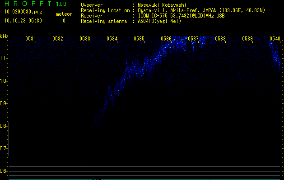Click the 0531 time marker
This screenshot has width=284, height=180.
coord(30,39)
